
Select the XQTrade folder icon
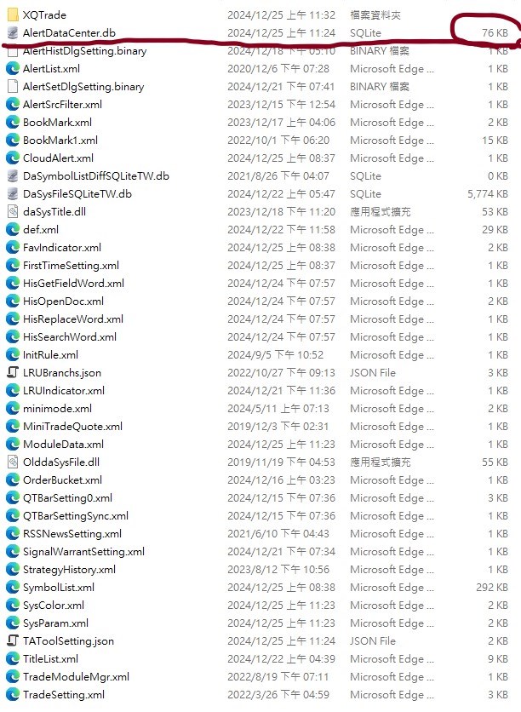pyautogui.click(x=13, y=15)
